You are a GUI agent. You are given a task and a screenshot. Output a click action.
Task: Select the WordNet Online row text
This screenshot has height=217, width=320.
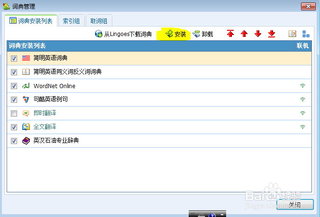coord(55,86)
